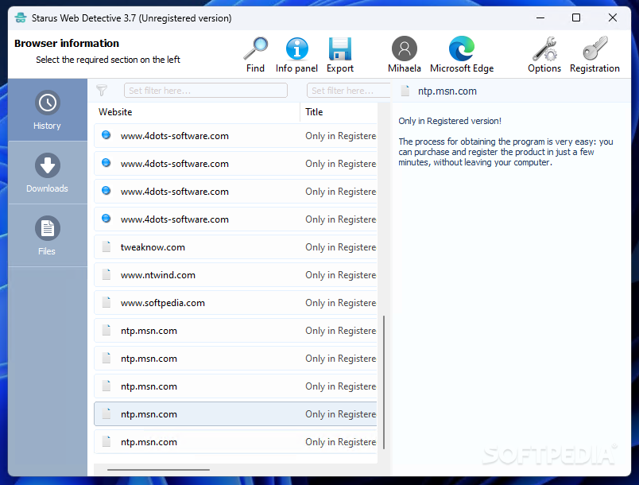Switch to the Files section
Screen dimensions: 639x485
tap(47, 235)
